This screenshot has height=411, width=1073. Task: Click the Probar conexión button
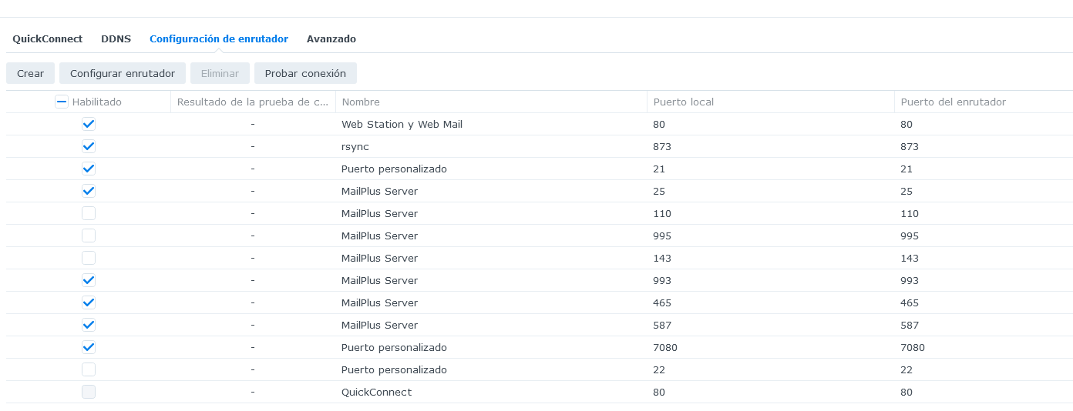(x=305, y=74)
